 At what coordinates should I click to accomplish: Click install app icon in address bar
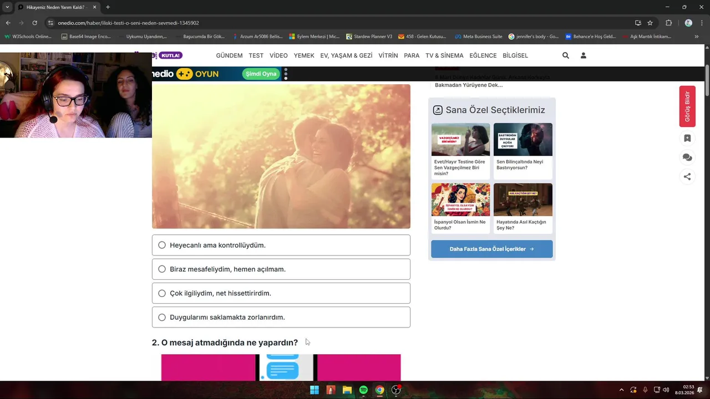coord(638,23)
